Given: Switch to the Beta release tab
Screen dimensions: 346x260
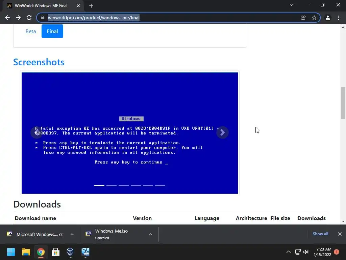Looking at the screenshot, I should tap(31, 31).
